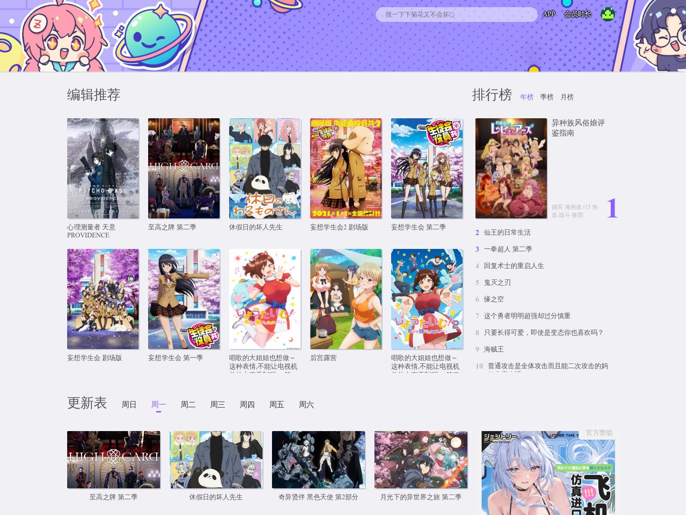Open 妄想学生会 第二季 poster
This screenshot has height=515, width=686.
point(427,168)
